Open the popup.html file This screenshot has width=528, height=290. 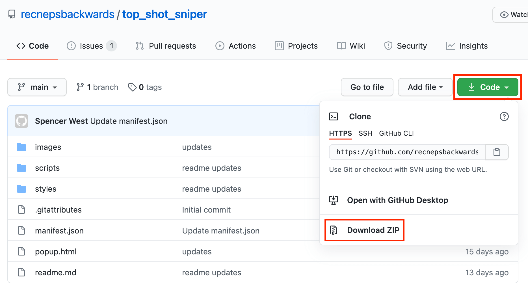coord(56,252)
